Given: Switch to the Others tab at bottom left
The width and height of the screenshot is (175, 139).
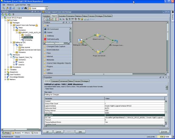Looking at the screenshot, I should point(26,133).
